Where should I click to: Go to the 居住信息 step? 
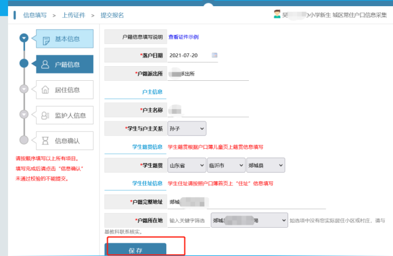click(x=64, y=89)
